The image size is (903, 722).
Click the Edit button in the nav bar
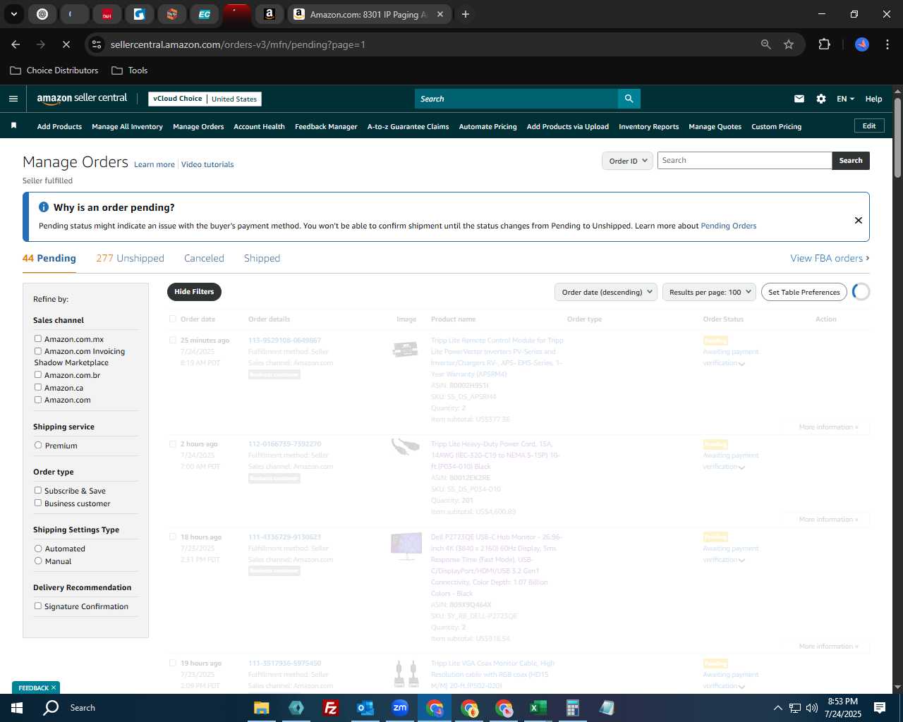[869, 126]
